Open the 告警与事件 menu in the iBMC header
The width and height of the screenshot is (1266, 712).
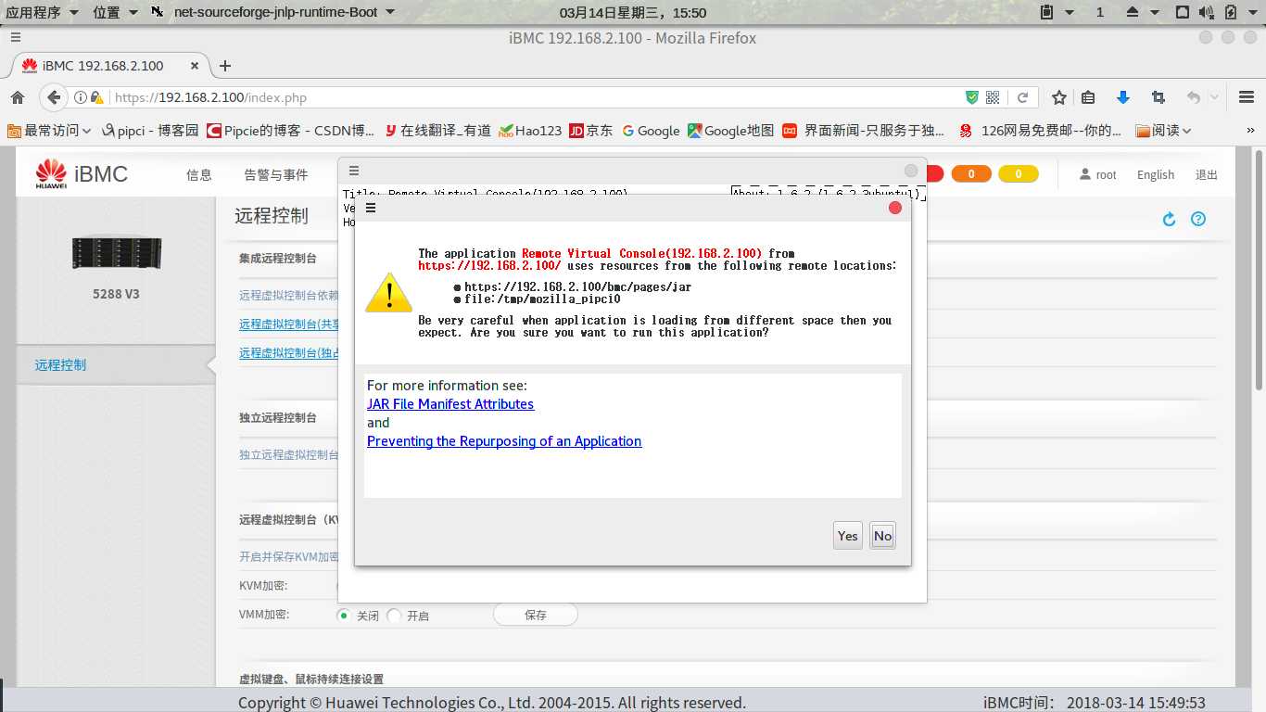point(276,174)
